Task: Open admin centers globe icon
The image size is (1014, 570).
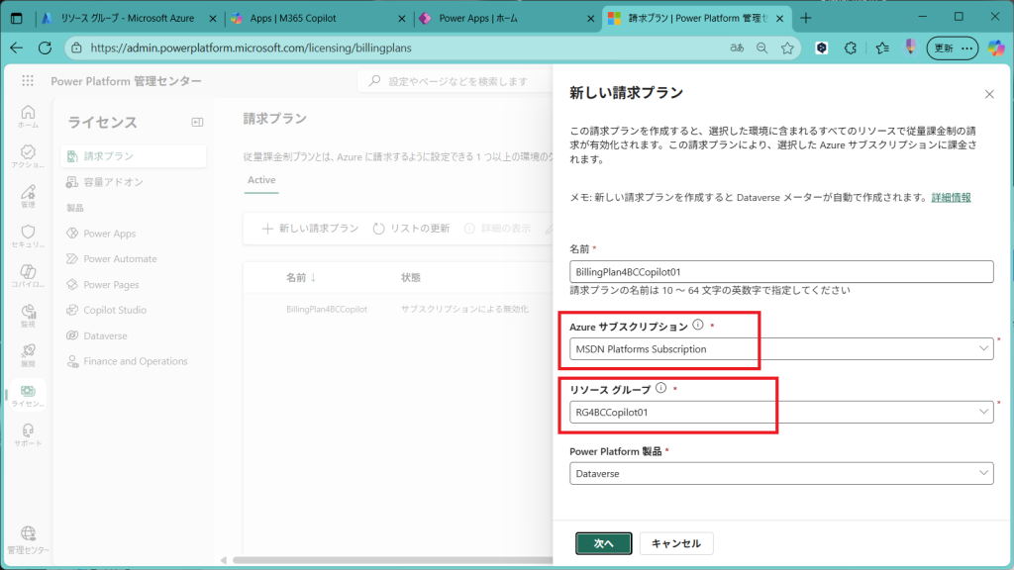Action: [28, 537]
